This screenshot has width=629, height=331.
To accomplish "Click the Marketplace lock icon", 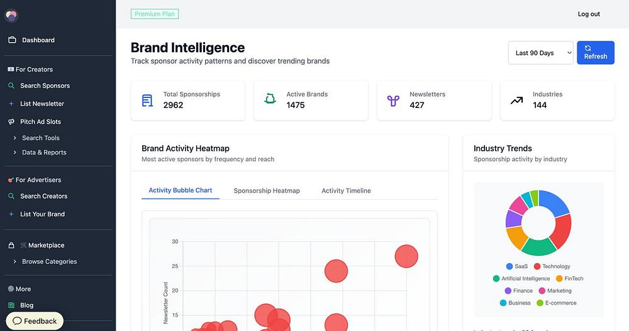I will tap(11, 246).
